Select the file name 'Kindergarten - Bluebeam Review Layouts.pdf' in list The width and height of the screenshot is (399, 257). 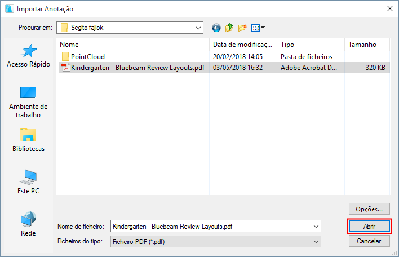(138, 68)
